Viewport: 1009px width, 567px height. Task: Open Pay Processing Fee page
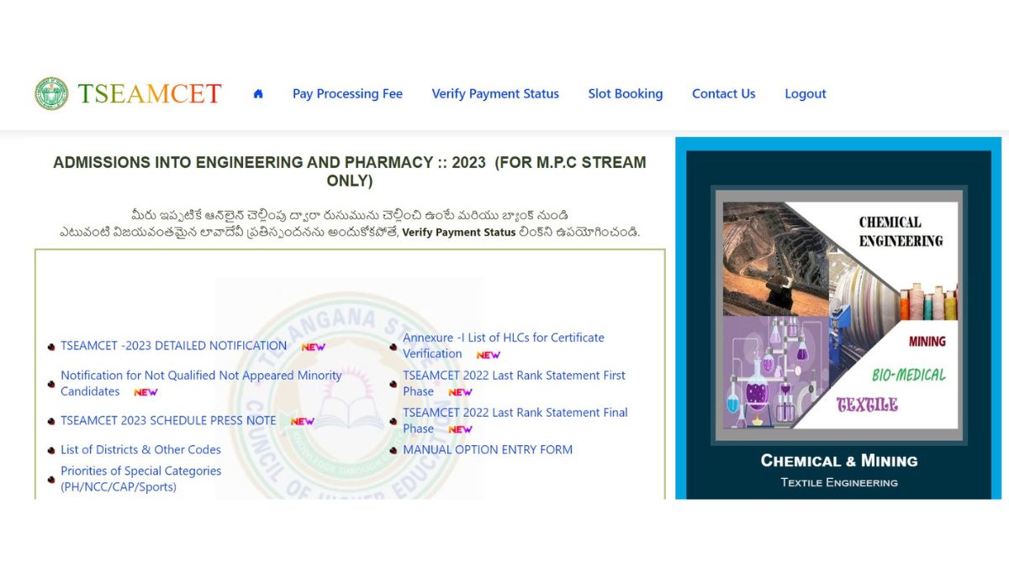click(x=347, y=94)
